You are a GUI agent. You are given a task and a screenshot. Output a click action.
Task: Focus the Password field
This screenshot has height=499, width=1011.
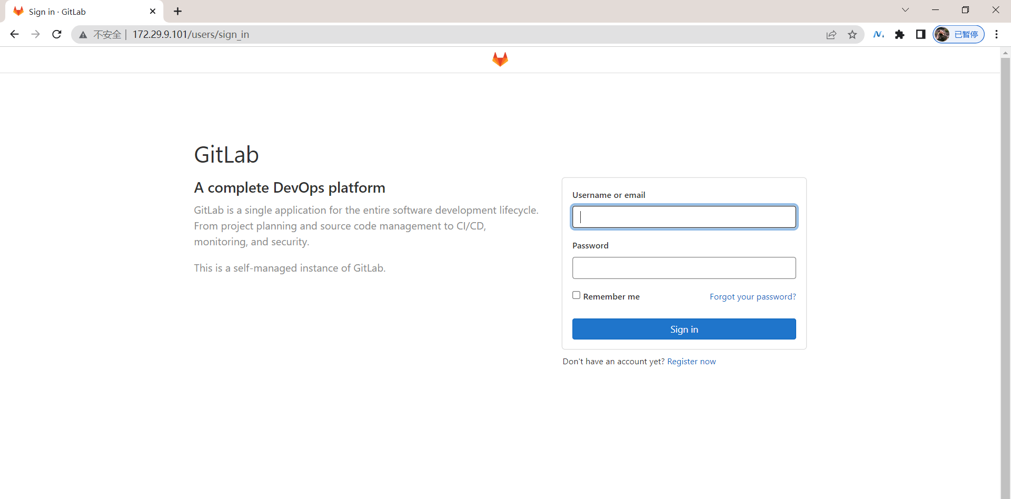point(684,268)
